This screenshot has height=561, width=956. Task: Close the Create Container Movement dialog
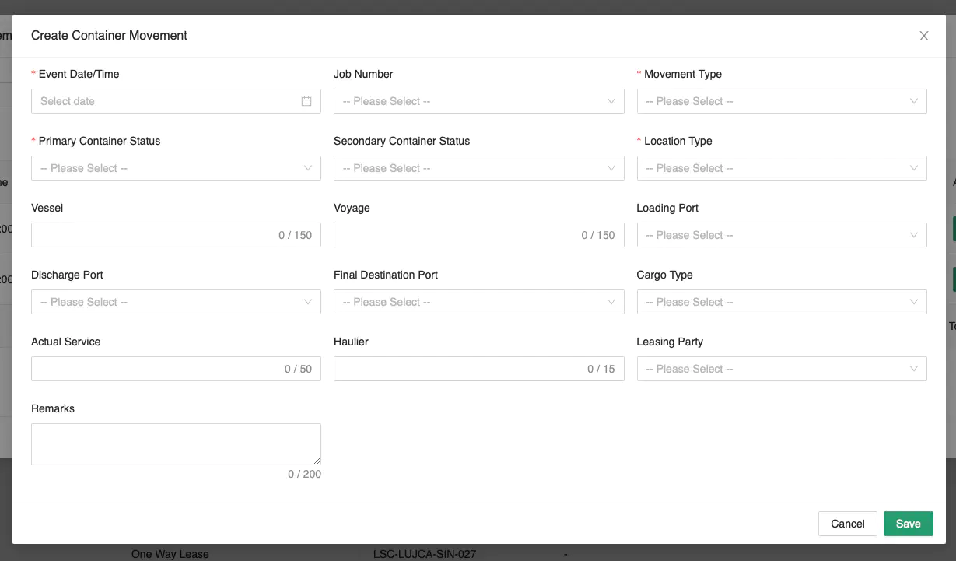[x=923, y=36]
